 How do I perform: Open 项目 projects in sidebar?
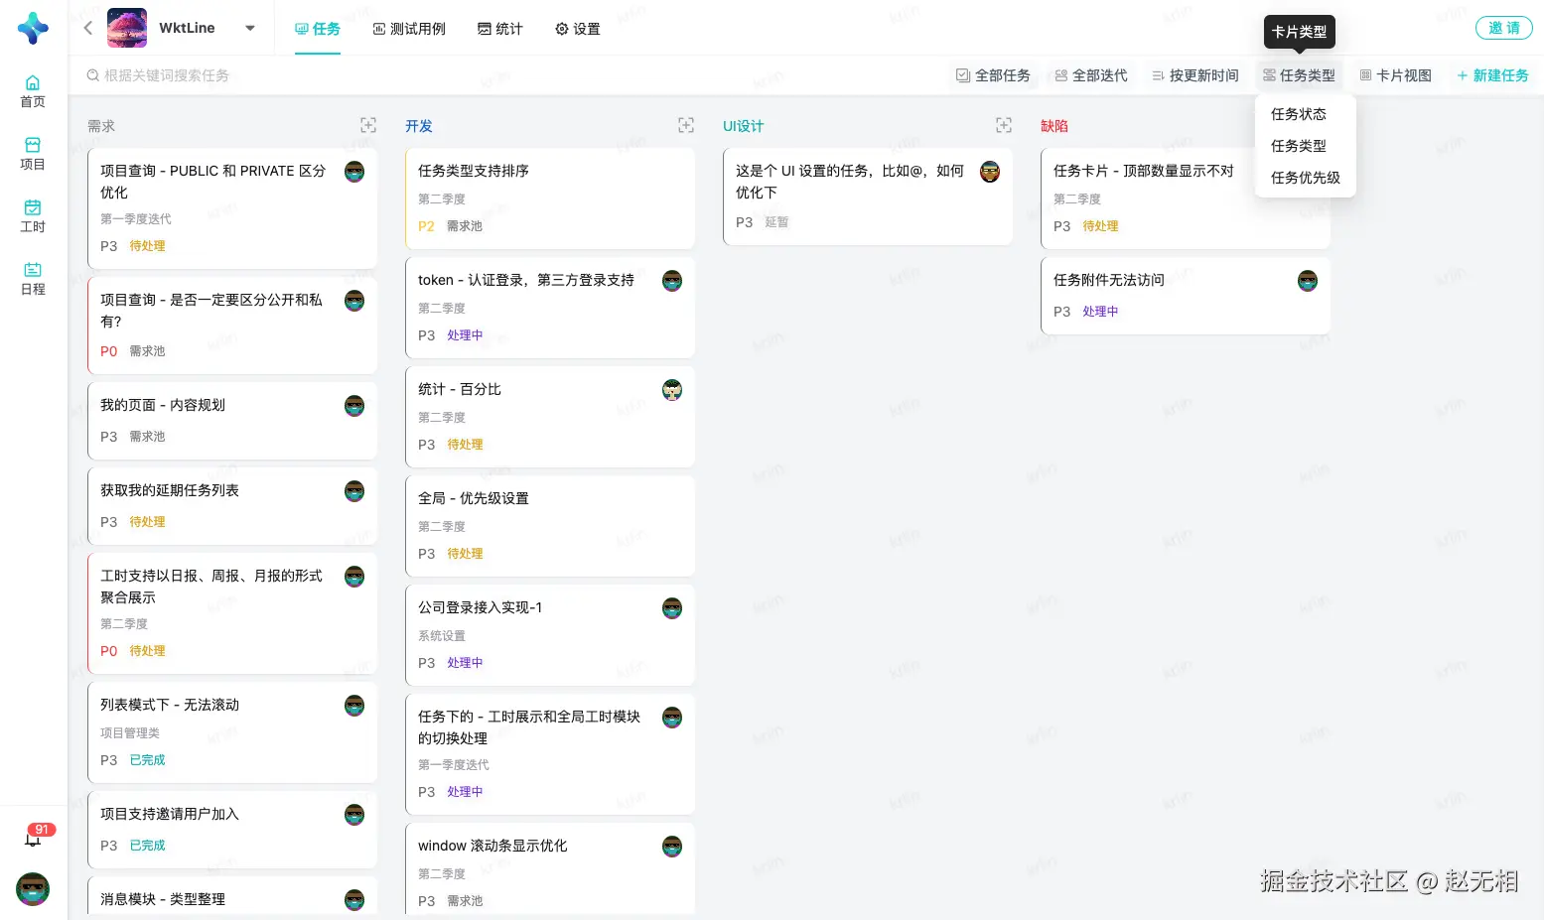pyautogui.click(x=33, y=154)
